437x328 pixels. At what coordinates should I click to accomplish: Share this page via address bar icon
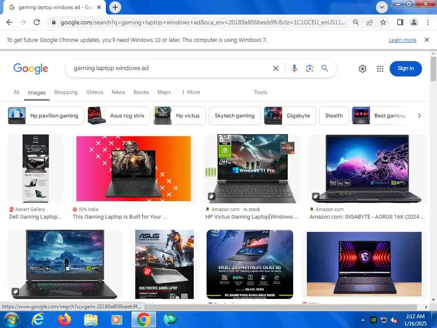370,22
